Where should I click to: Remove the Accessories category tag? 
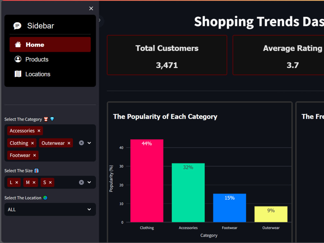coord(39,131)
